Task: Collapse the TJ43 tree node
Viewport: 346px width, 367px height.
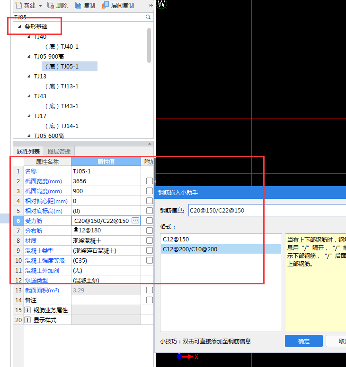Action: [29, 96]
